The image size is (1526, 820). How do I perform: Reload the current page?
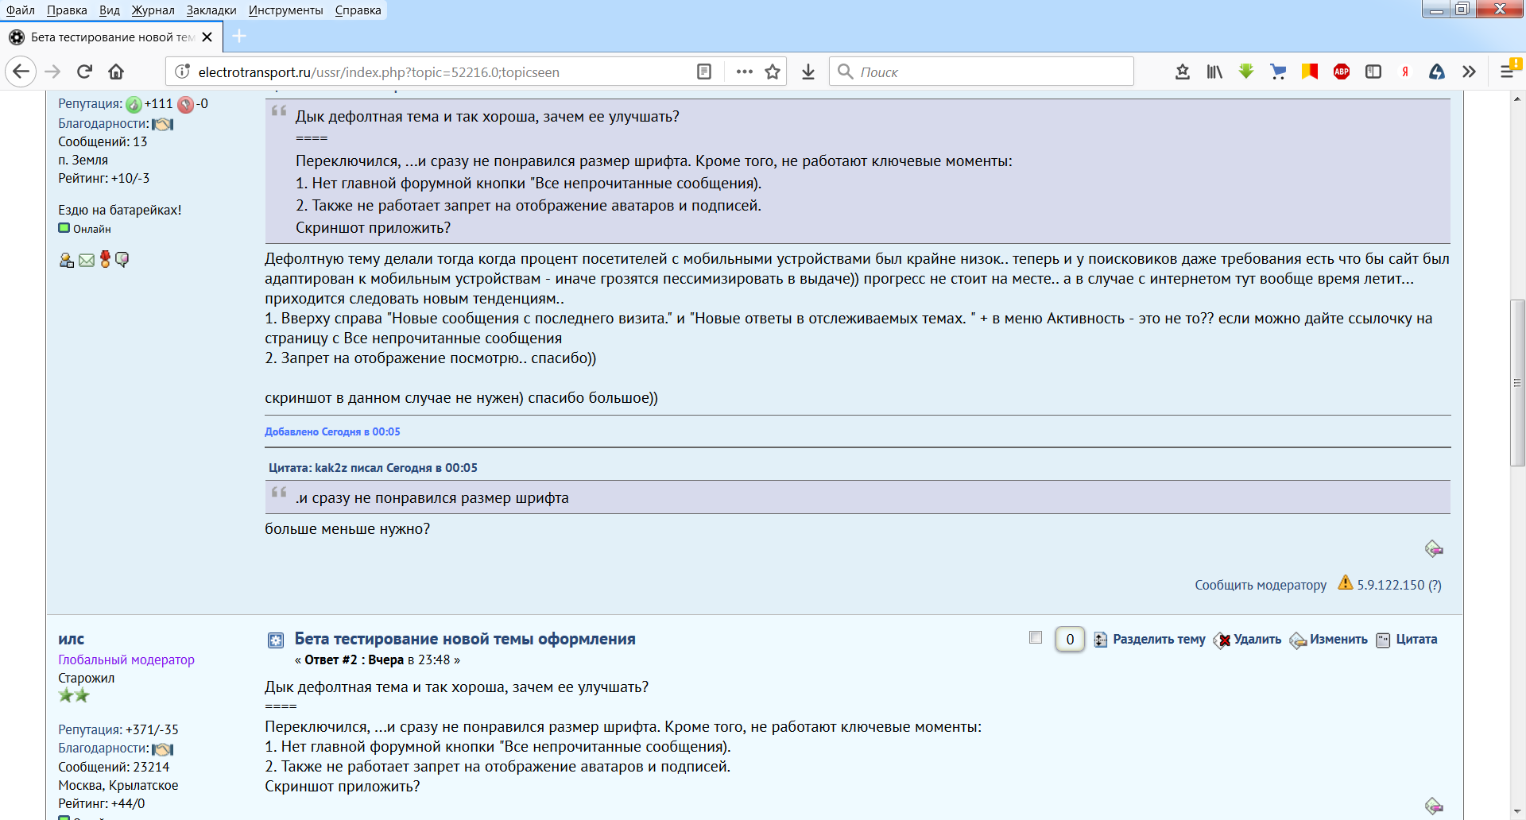84,72
